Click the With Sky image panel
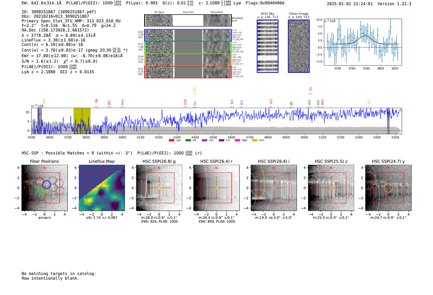Viewport: 433px width, 295px height. 268,46
